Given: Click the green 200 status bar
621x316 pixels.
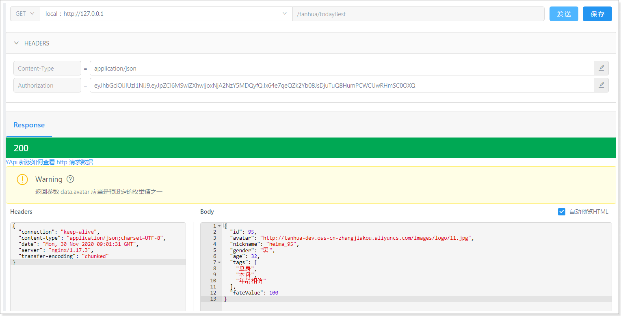Looking at the screenshot, I should [311, 148].
